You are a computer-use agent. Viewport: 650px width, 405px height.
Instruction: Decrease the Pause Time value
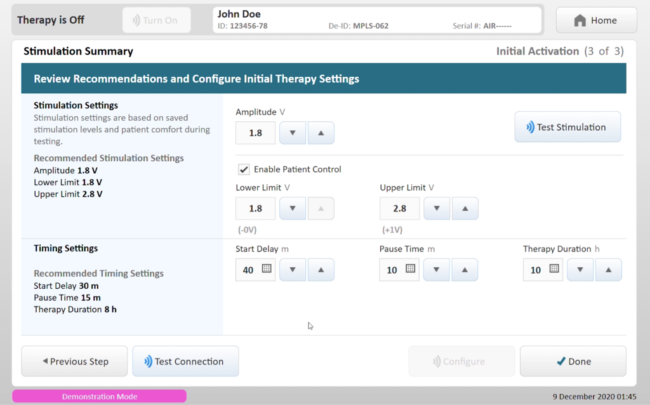click(437, 270)
